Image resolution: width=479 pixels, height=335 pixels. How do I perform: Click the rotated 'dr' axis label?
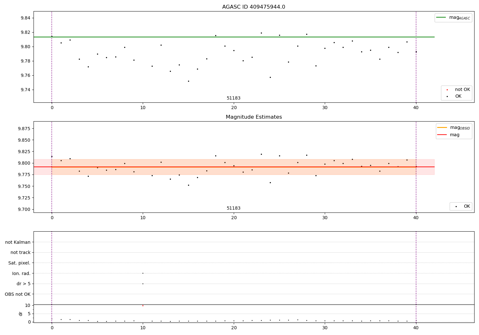pyautogui.click(x=21, y=314)
